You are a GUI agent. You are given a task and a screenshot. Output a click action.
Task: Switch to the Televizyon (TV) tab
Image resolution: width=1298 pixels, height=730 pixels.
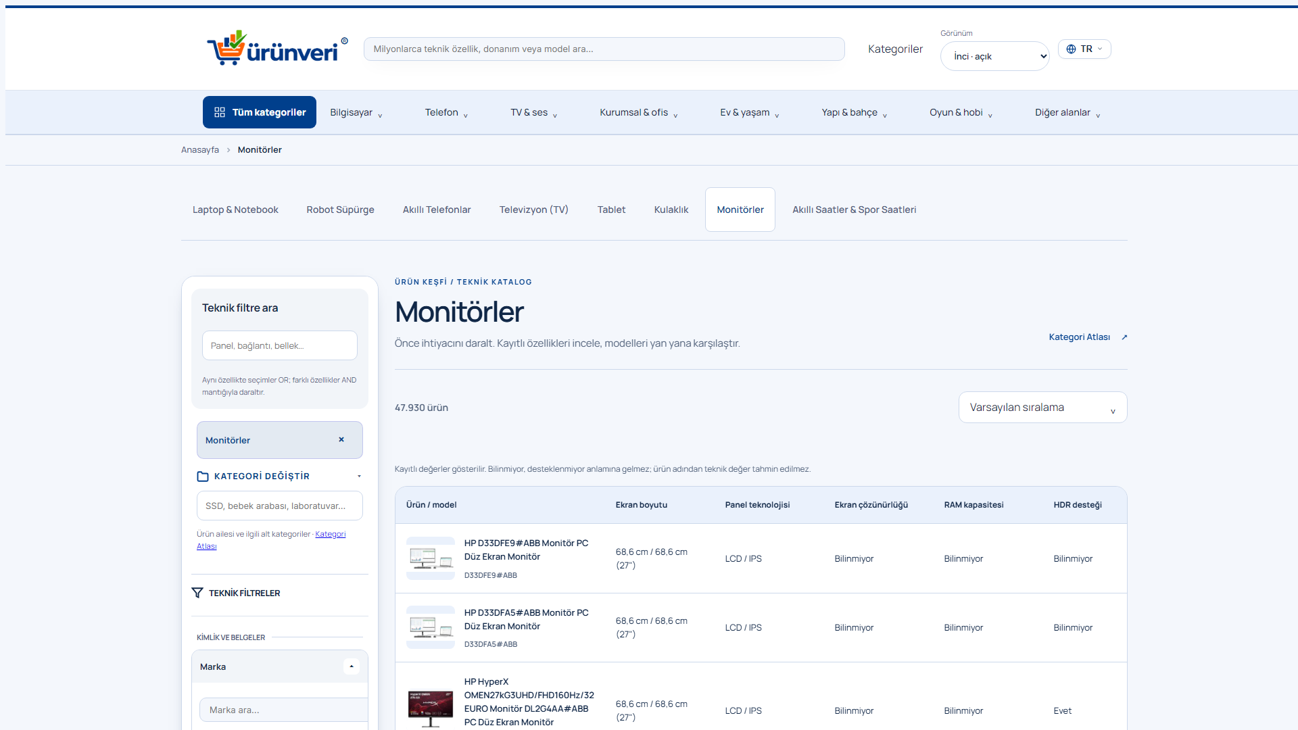pyautogui.click(x=534, y=210)
